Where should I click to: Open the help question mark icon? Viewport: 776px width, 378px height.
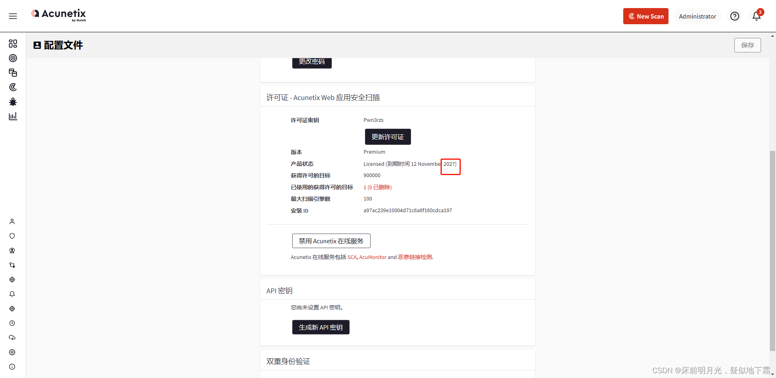pos(735,16)
